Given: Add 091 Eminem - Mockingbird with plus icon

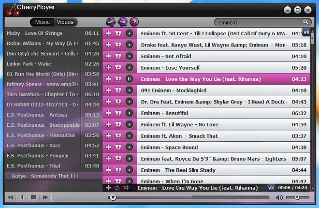Looking at the screenshot, I should coord(108,90).
